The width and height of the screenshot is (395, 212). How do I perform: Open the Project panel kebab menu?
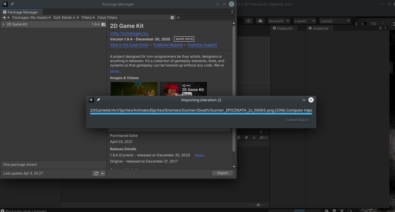pos(266,132)
